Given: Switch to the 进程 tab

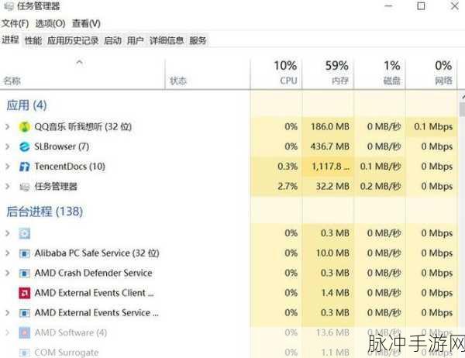Looking at the screenshot, I should (10, 40).
